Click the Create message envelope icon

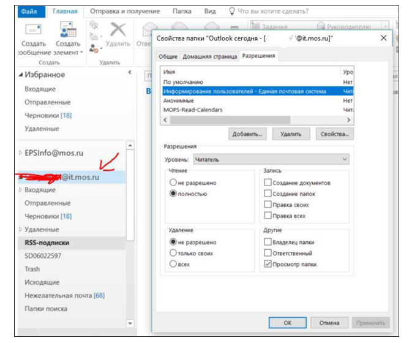(32, 31)
